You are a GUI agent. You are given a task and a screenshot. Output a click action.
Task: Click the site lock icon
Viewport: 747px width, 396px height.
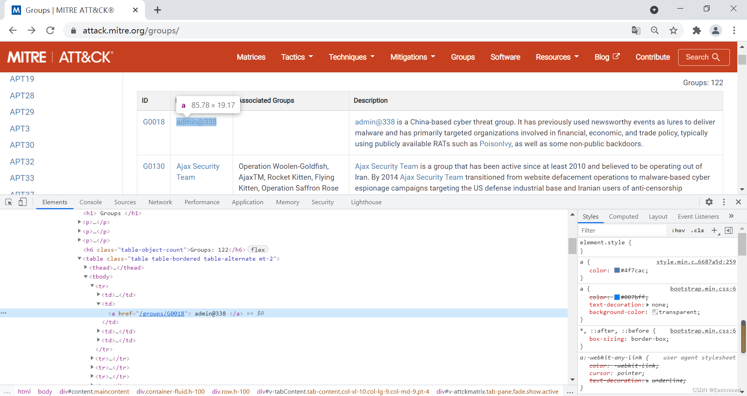(73, 30)
